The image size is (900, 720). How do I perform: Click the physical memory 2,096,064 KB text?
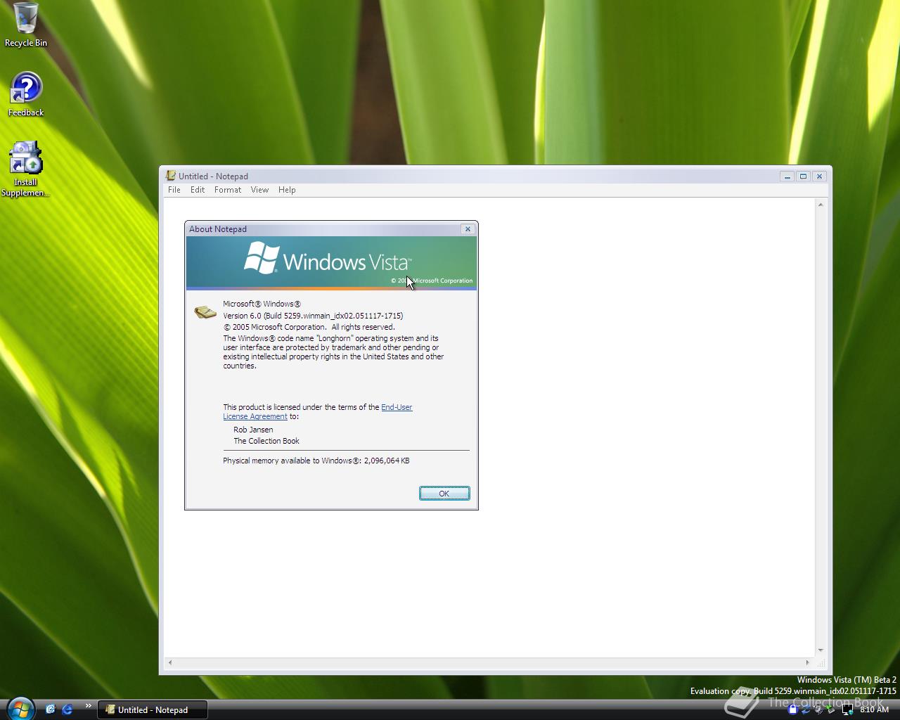(x=316, y=461)
